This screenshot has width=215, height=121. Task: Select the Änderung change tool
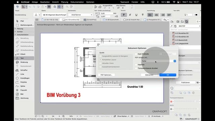point(24,62)
